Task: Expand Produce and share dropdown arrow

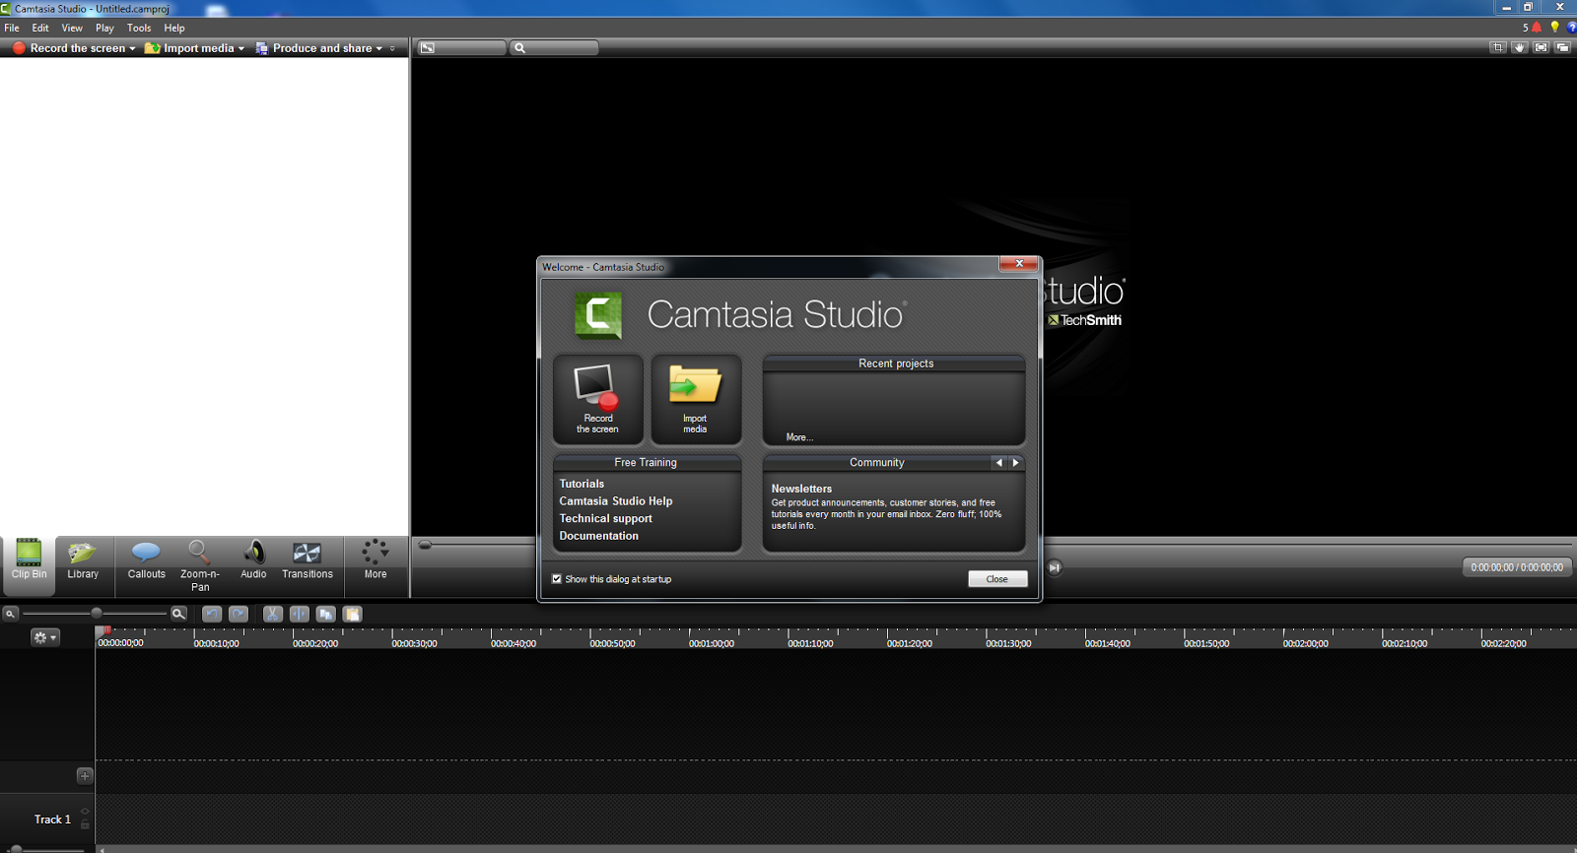Action: tap(378, 48)
